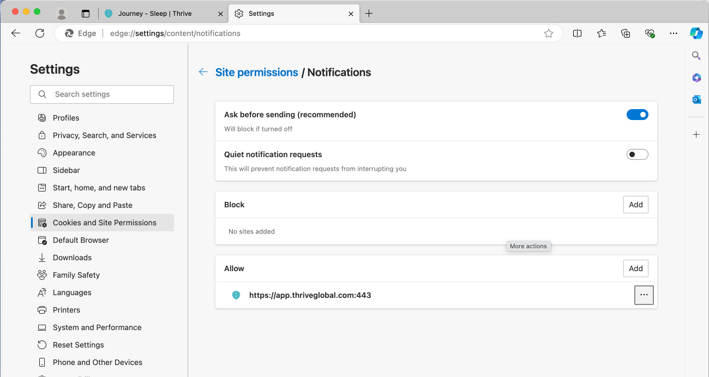Open Phone and Other Devices settings

[x=102, y=362]
